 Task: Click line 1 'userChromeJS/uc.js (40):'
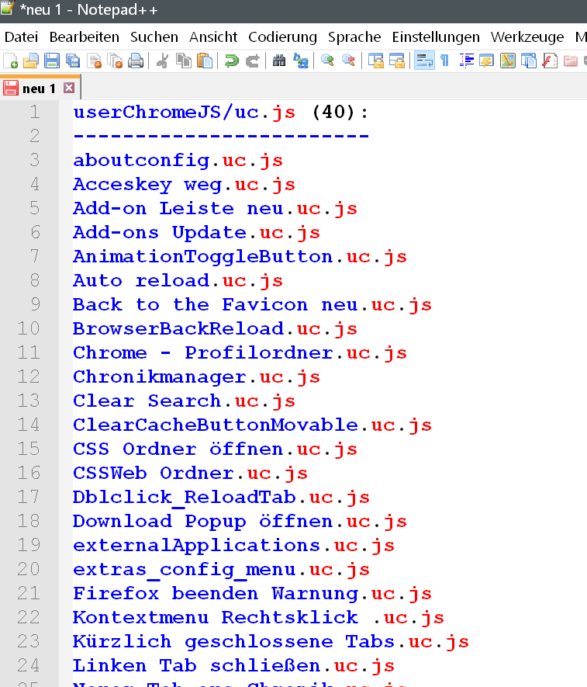pos(221,112)
